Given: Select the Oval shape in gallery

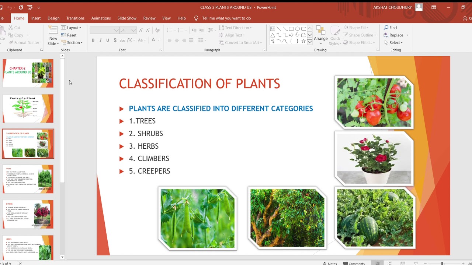Looking at the screenshot, I should point(297,28).
